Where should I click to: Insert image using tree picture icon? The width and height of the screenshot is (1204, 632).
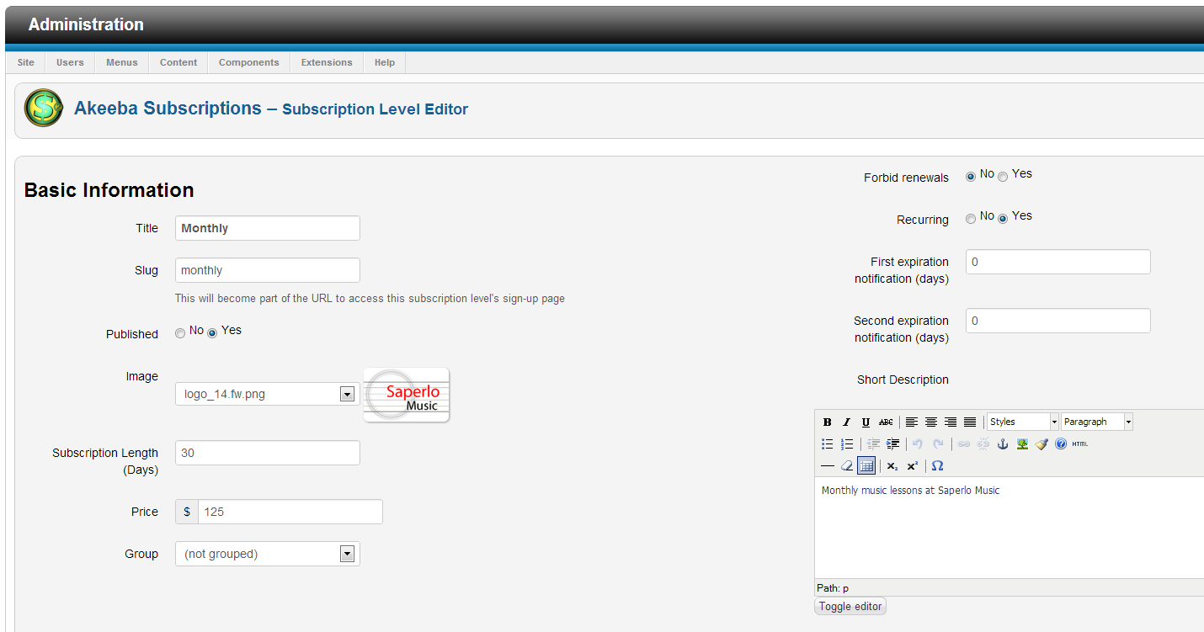click(x=1022, y=443)
